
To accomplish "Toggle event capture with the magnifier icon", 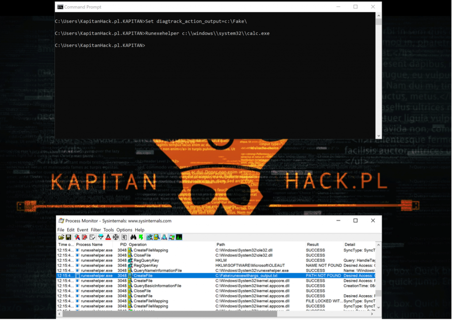I will pos(77,237).
